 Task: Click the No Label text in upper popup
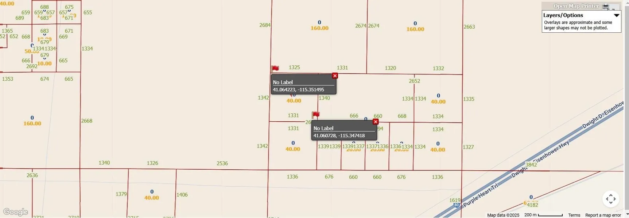(283, 82)
